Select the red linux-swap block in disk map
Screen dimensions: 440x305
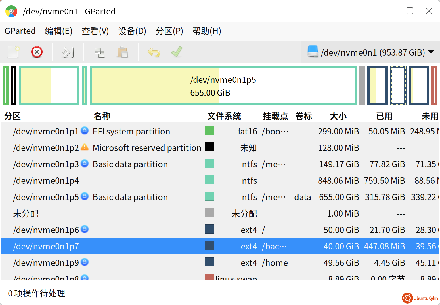pyautogui.click(x=434, y=86)
